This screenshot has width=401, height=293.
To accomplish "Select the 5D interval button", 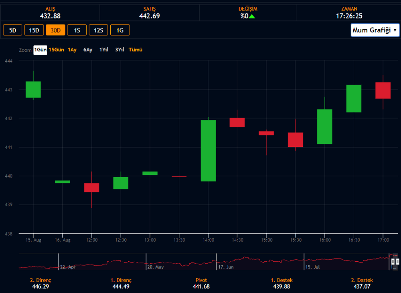I will (x=12, y=30).
